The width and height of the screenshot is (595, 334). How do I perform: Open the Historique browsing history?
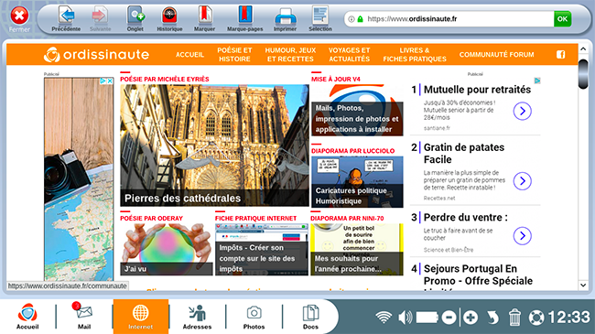point(169,19)
